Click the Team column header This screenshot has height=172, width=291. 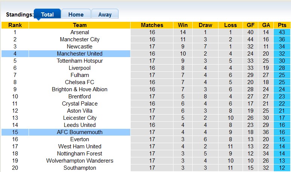pos(80,25)
